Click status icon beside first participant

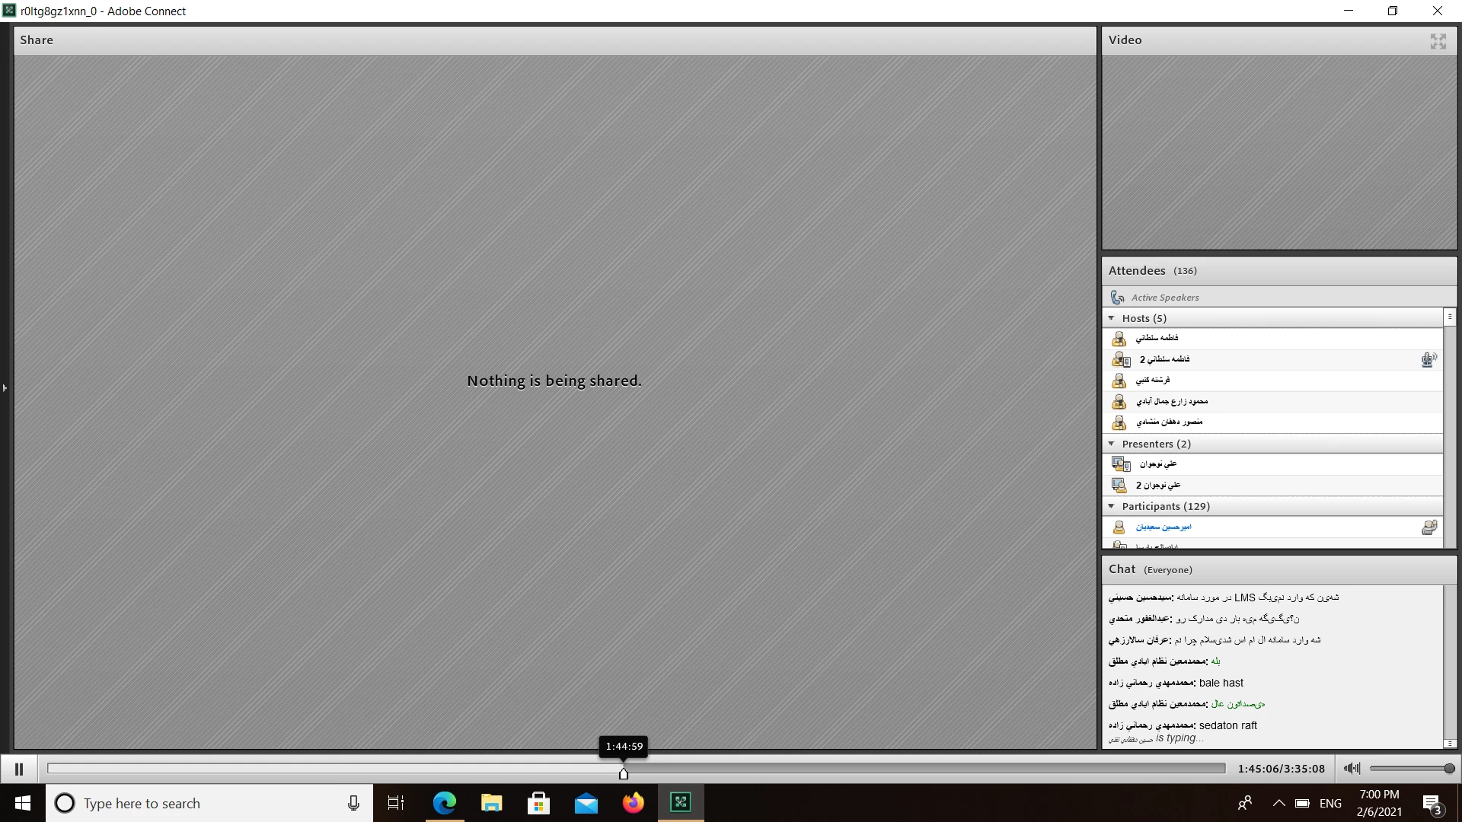pyautogui.click(x=1429, y=527)
